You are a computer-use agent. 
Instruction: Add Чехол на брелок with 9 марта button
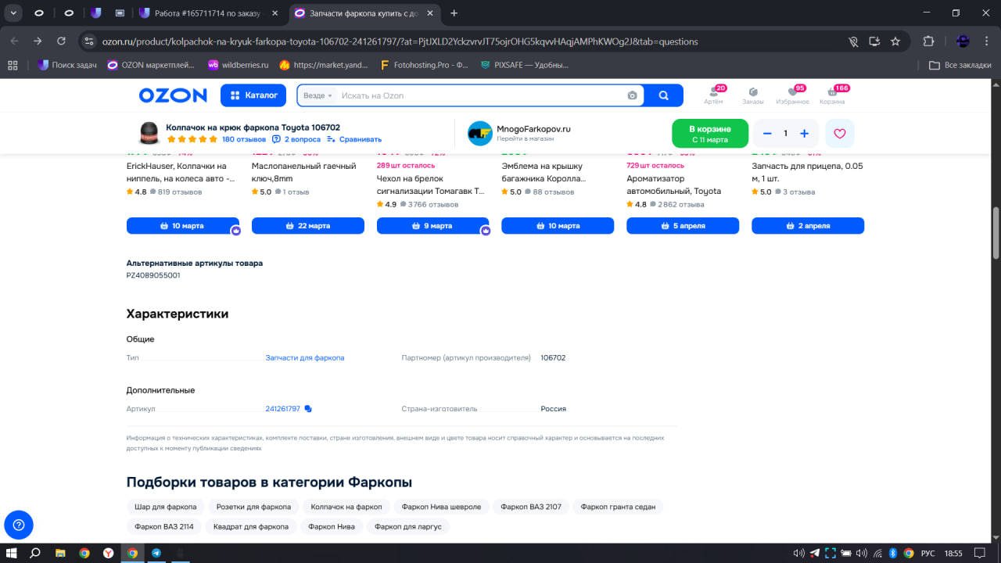pos(433,226)
